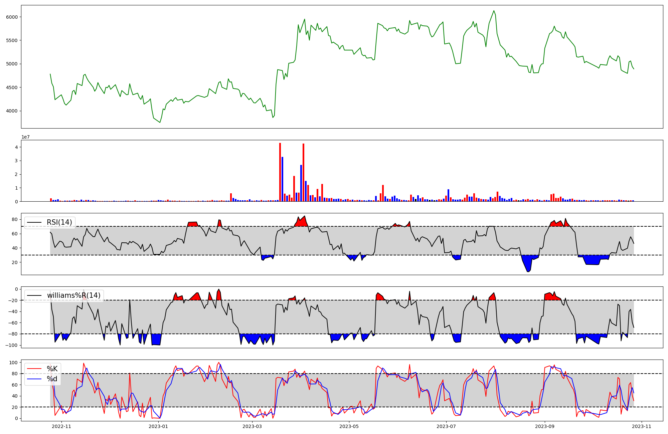Click the highest peak of green price line
The height and width of the screenshot is (434, 668).
coord(494,11)
